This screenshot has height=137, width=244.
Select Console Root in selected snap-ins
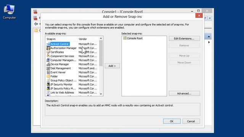click(x=135, y=38)
